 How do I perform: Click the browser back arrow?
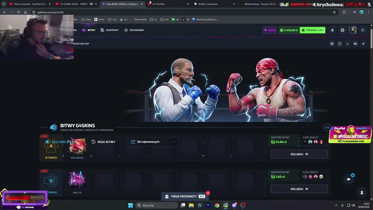coord(4,12)
